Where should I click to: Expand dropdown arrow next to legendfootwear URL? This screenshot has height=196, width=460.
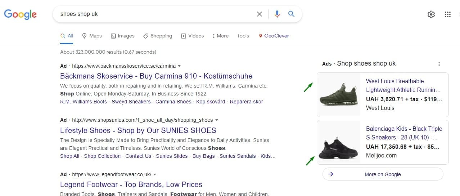(x=155, y=174)
